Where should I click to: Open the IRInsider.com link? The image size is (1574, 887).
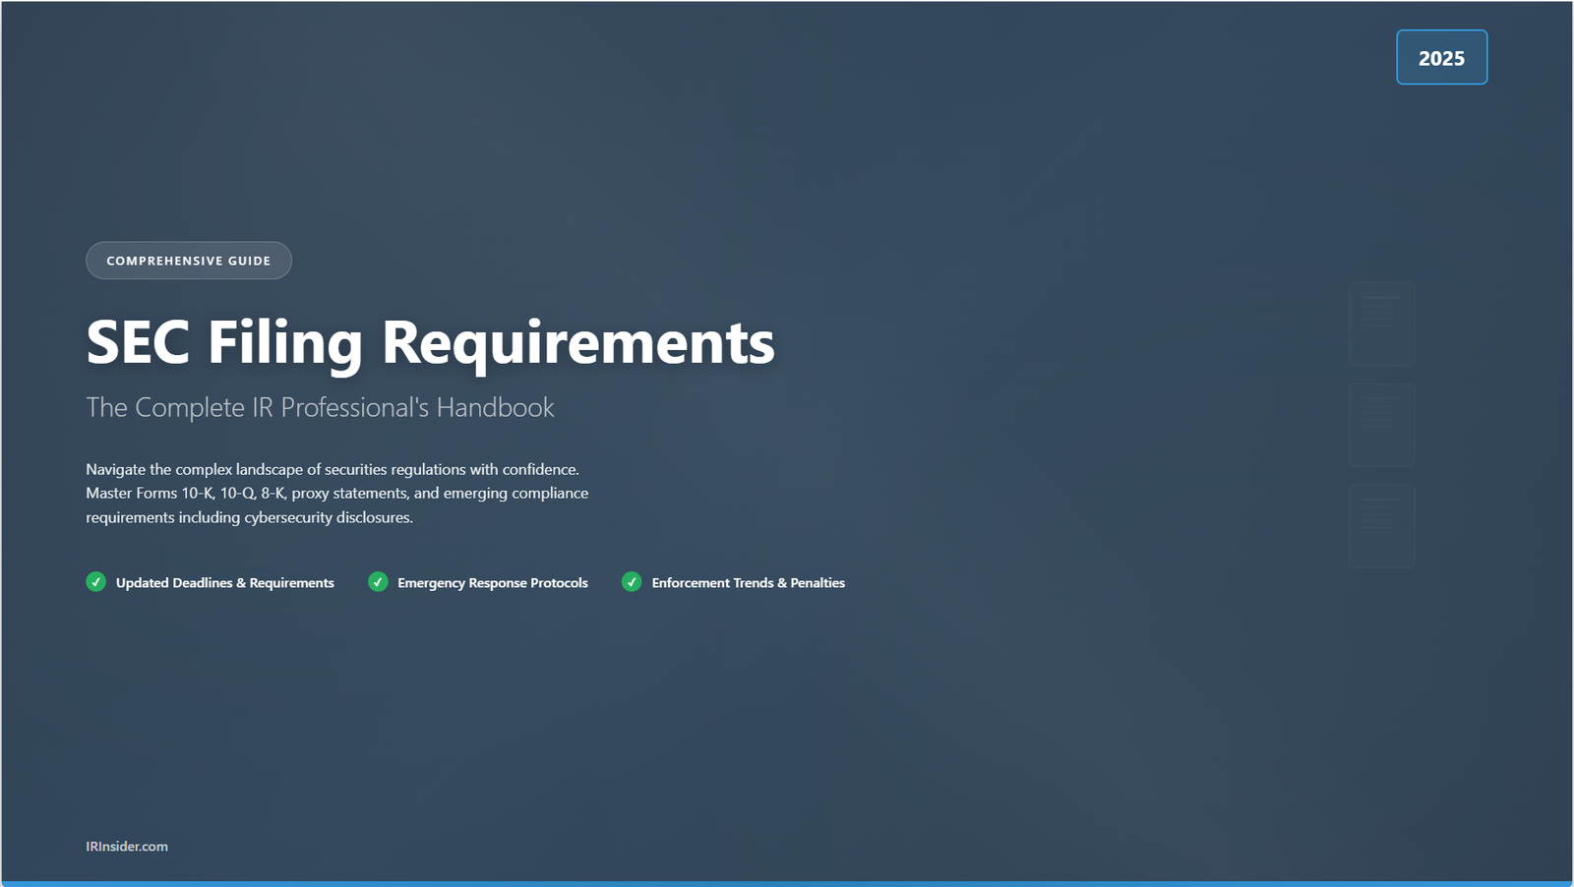coord(126,846)
